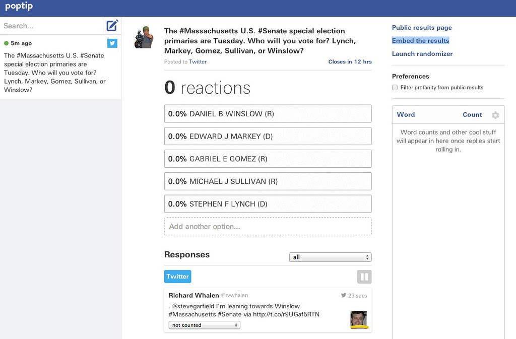This screenshot has width=516, height=339.
Task: Open the word count gear settings
Action: pyautogui.click(x=495, y=115)
